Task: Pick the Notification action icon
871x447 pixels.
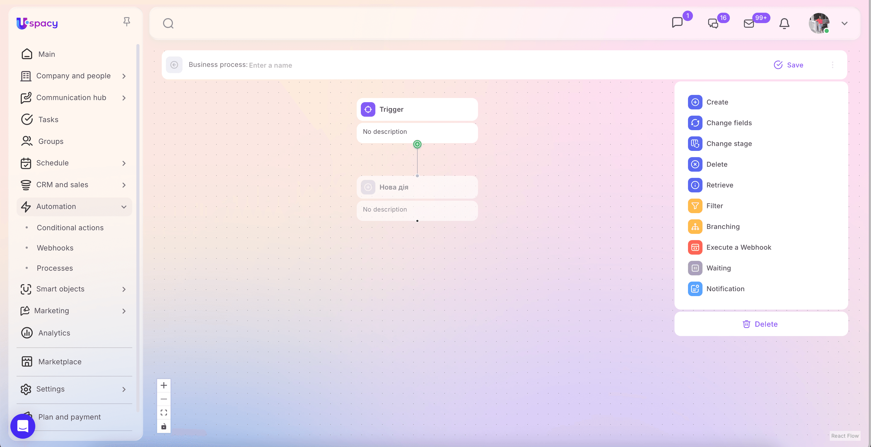Action: [695, 289]
